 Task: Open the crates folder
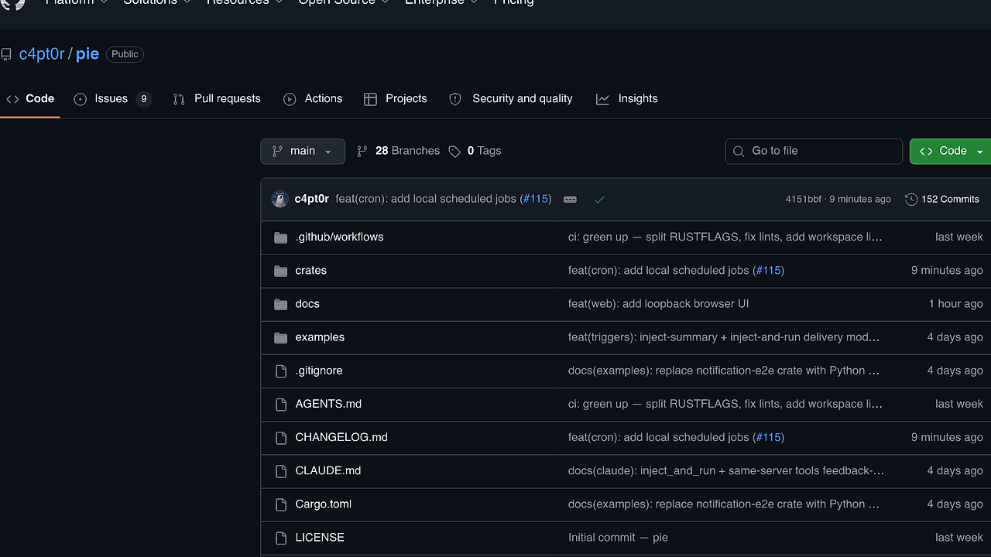[311, 270]
